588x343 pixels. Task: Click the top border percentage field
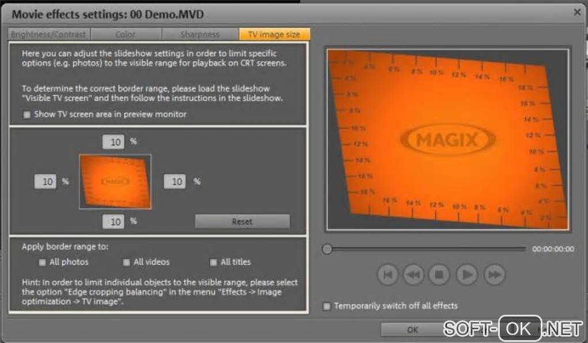pyautogui.click(x=113, y=142)
